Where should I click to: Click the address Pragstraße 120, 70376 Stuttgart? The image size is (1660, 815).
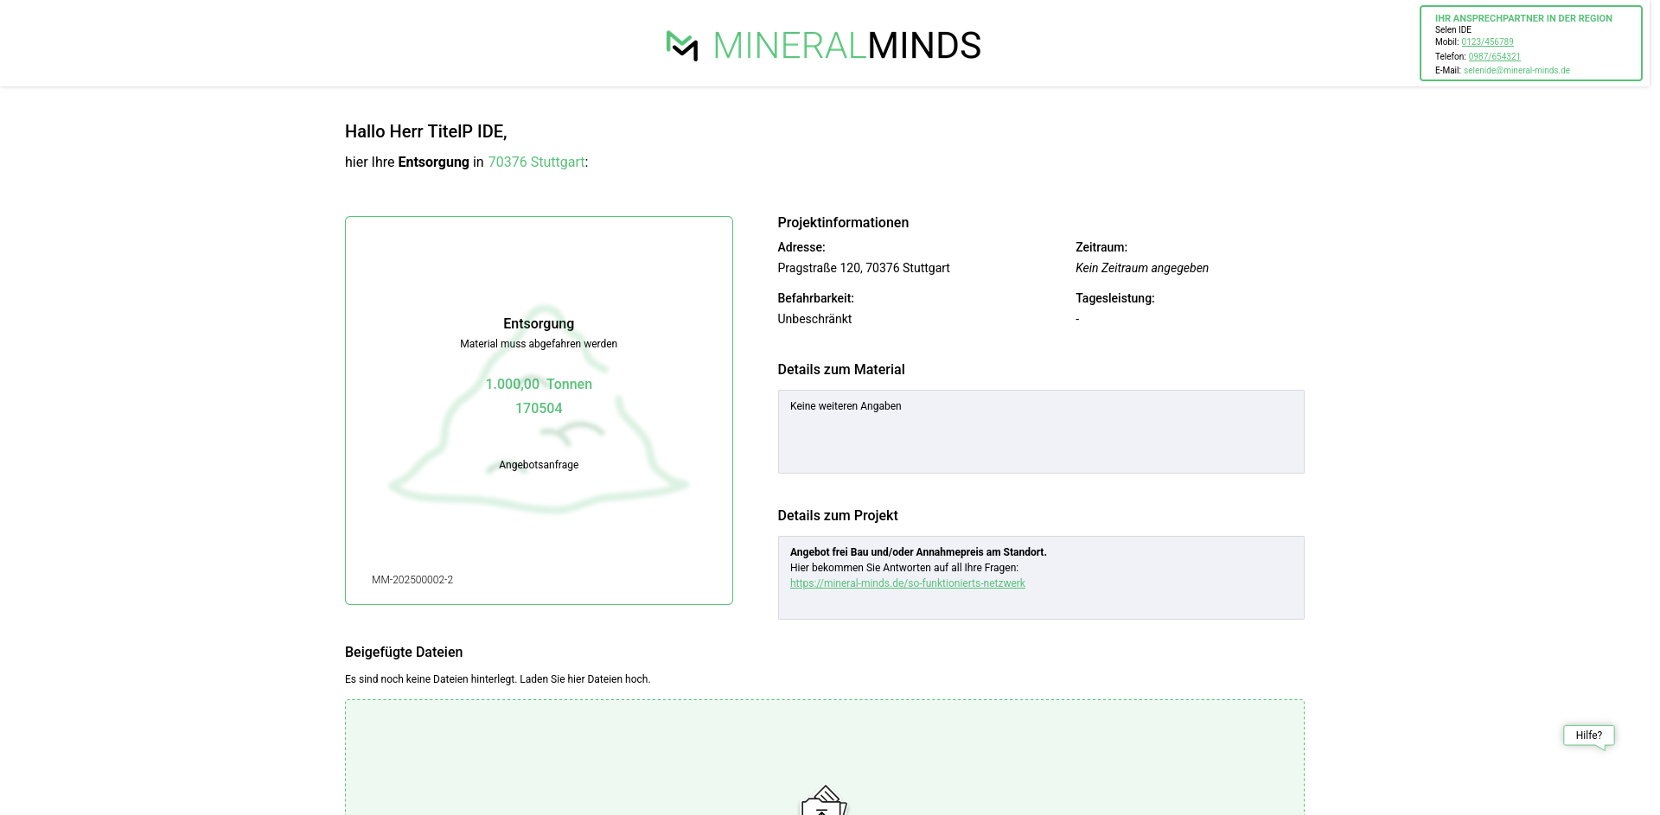[863, 269]
